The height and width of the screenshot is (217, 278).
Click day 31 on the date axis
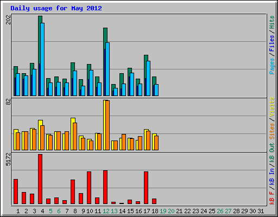(x=261, y=211)
